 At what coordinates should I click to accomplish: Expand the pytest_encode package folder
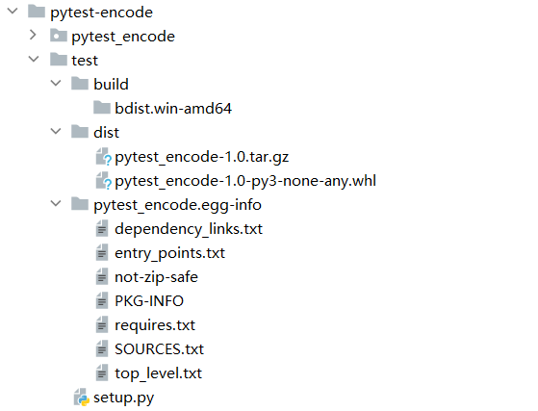(33, 35)
